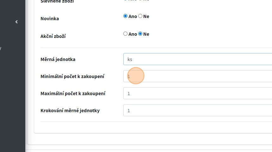Click the partially visible Slevněné zboží label
The width and height of the screenshot is (272, 152).
[x=57, y=2]
